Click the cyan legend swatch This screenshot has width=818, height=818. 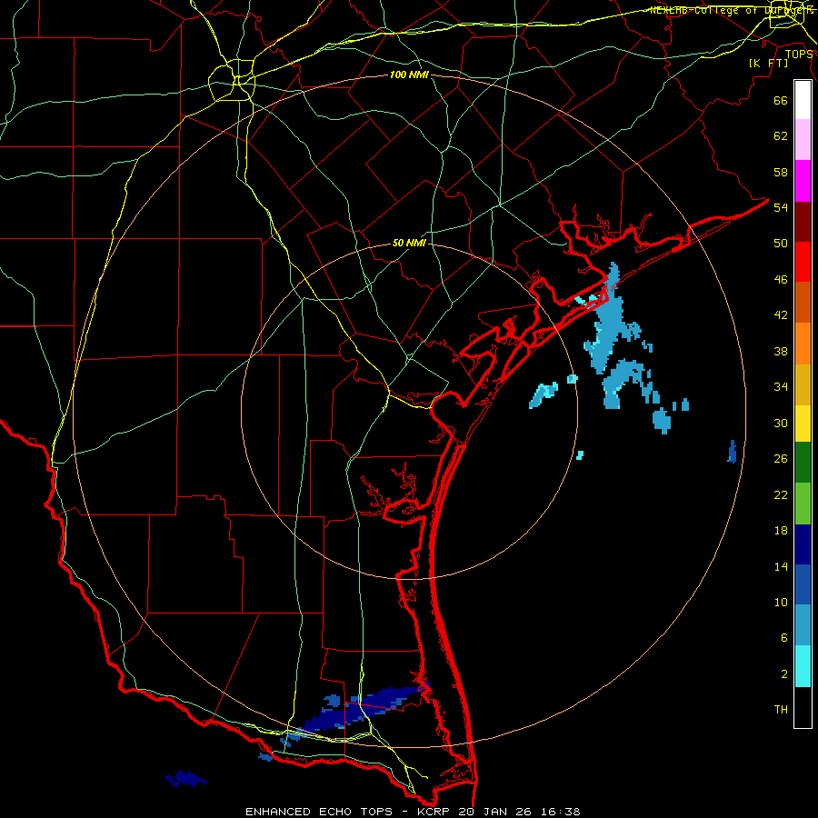[803, 666]
